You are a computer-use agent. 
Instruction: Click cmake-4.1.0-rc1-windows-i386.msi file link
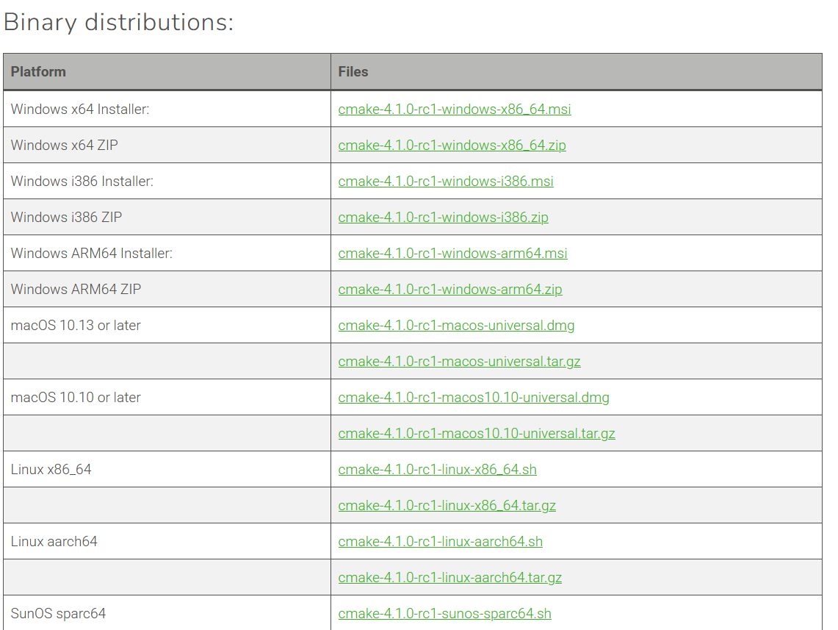pyautogui.click(x=446, y=182)
